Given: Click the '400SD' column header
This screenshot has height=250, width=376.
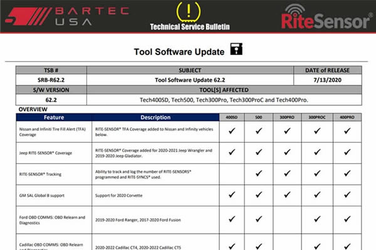Looking at the screenshot, I should (232, 117).
